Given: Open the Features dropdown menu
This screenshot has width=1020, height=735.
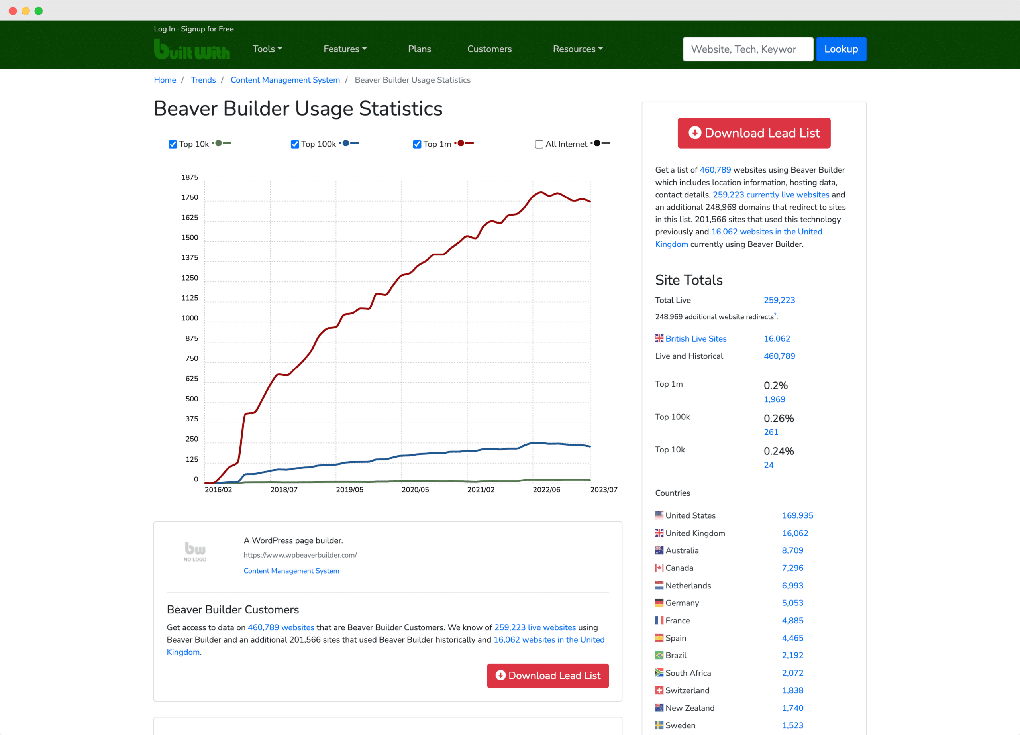Looking at the screenshot, I should tap(345, 49).
